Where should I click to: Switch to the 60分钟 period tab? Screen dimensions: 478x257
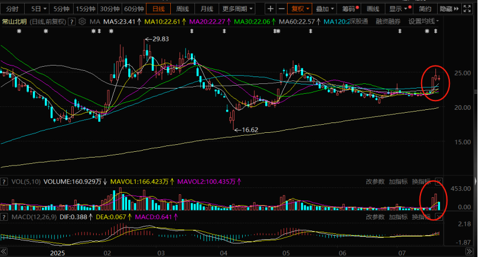click(134, 9)
